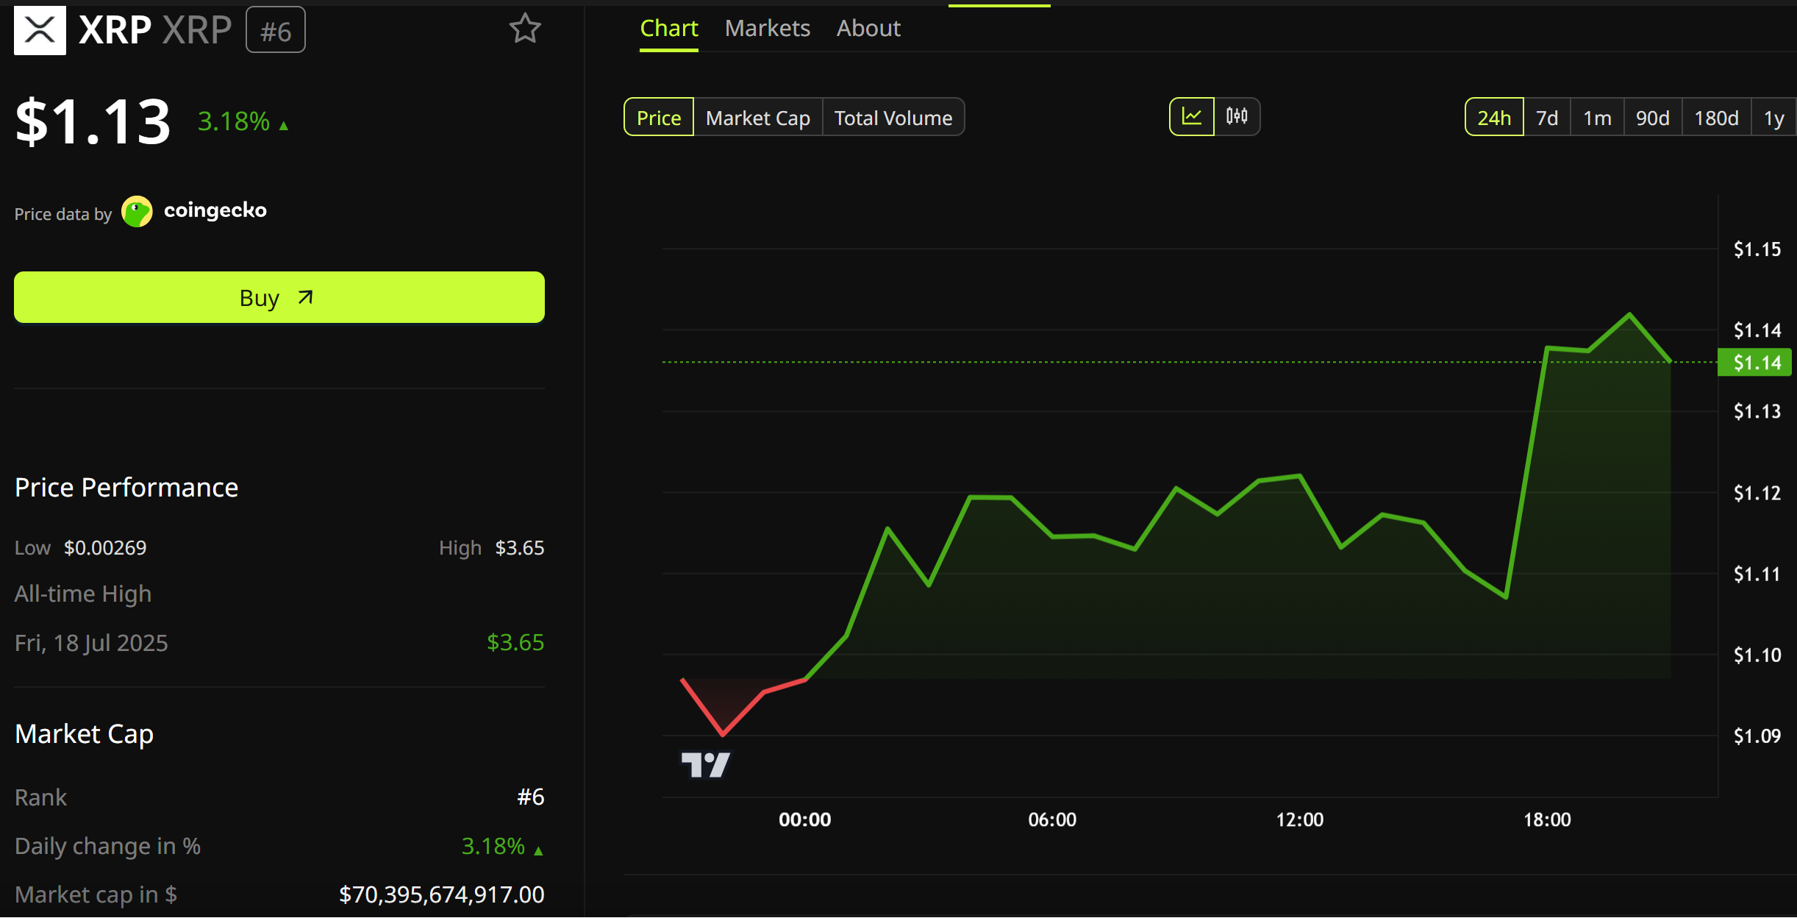Click the High $3.65 value in Price Performance

(520, 548)
